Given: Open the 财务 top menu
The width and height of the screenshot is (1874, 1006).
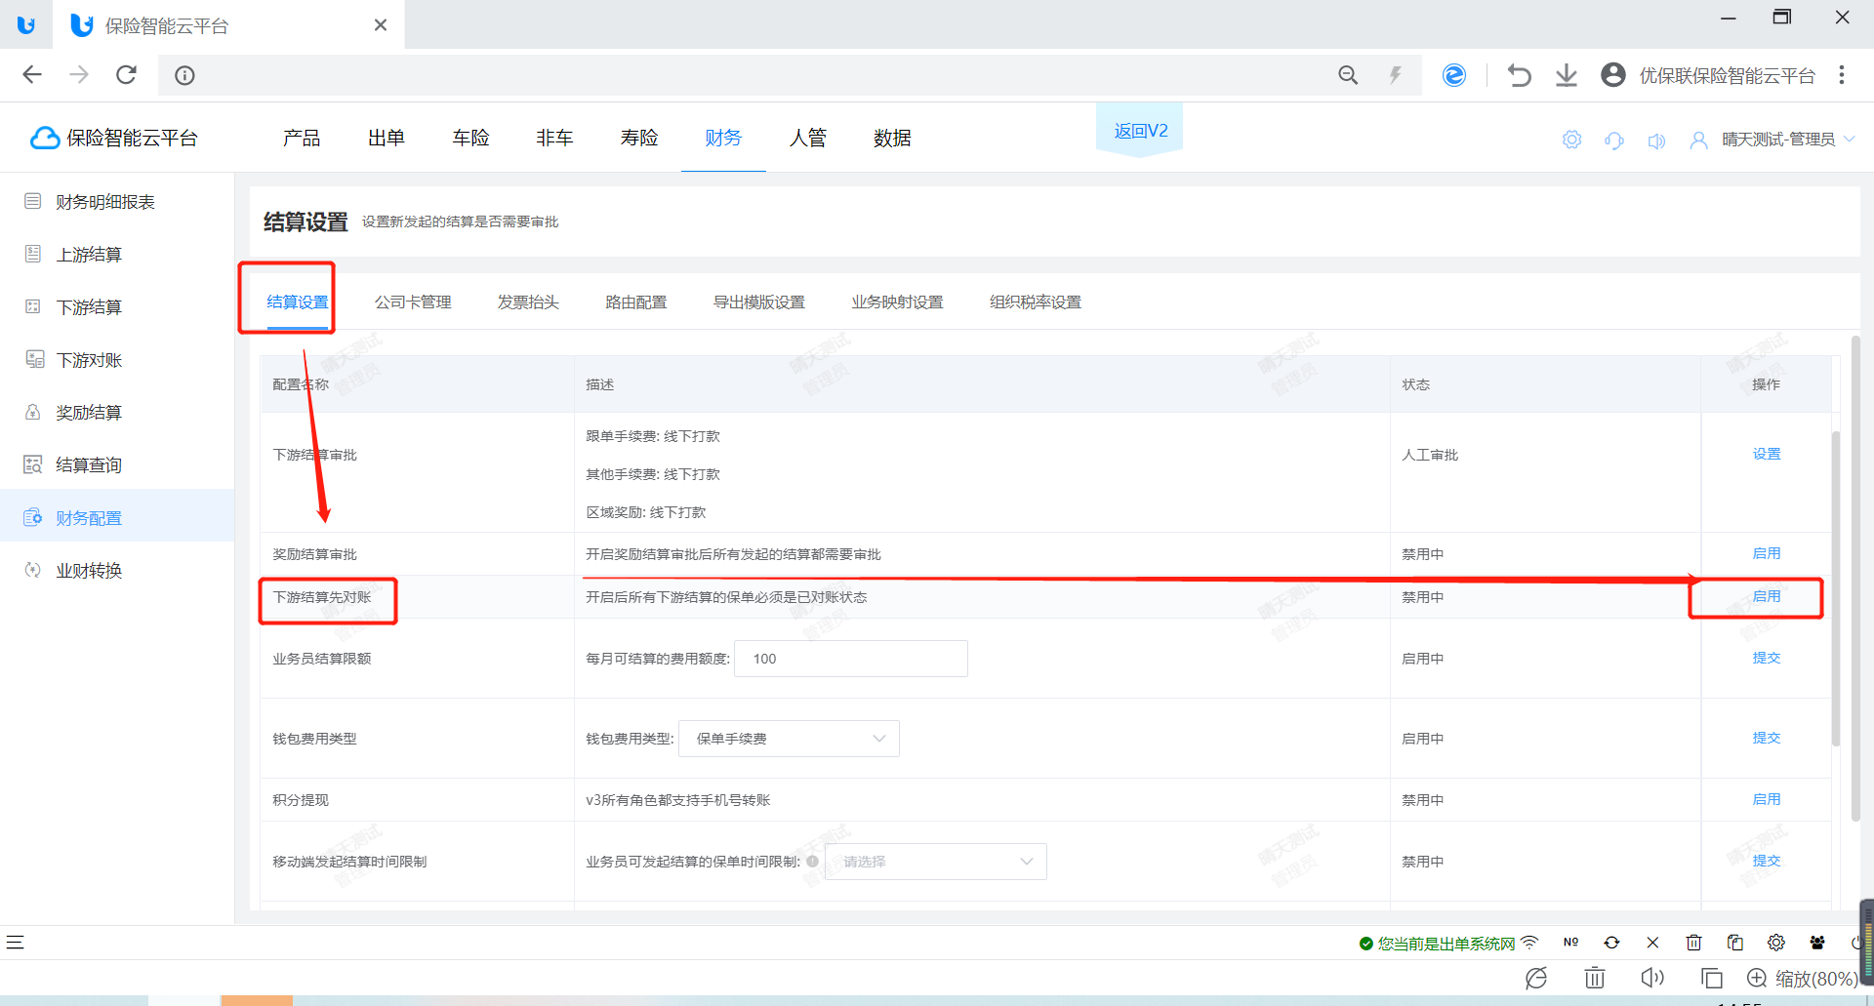Looking at the screenshot, I should click(723, 138).
